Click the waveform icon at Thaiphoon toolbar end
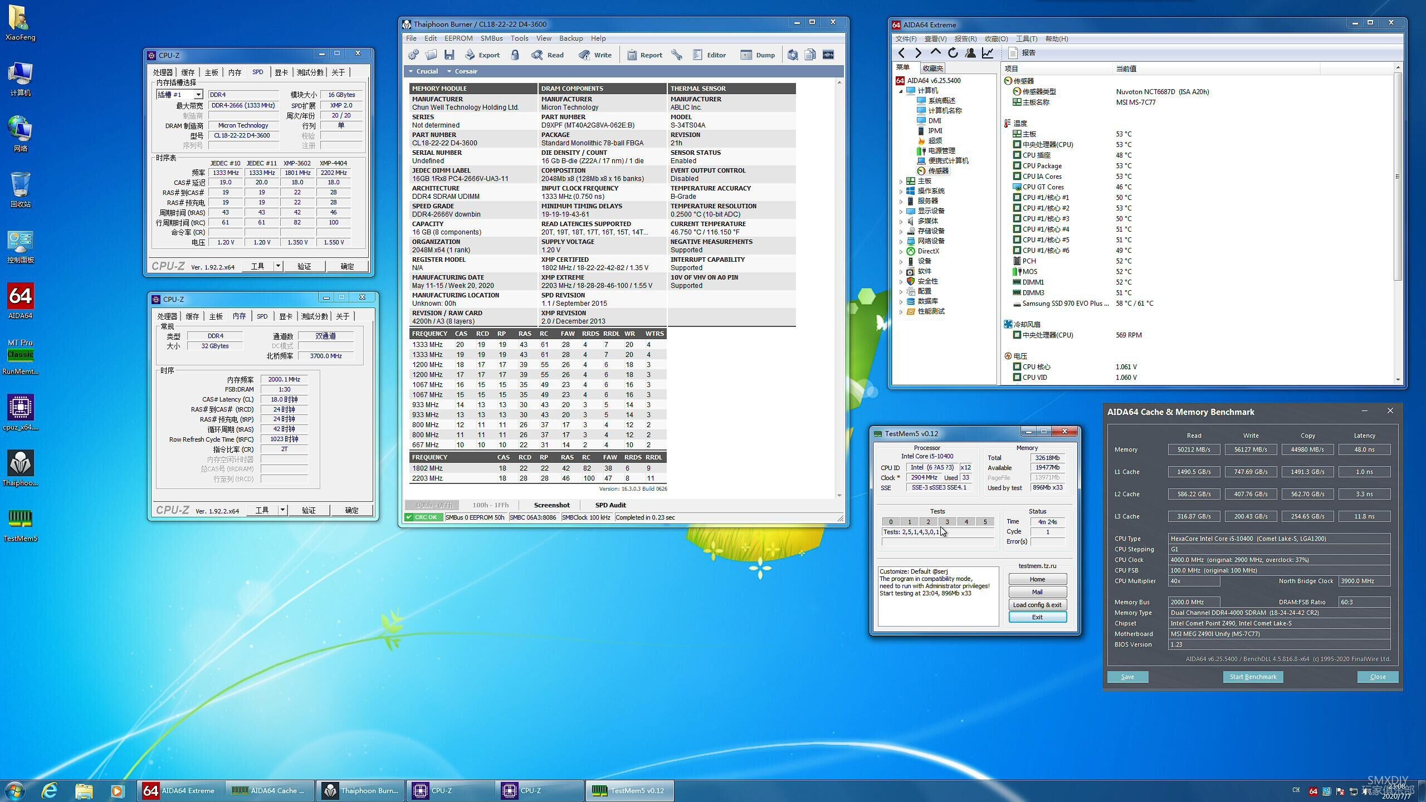The image size is (1426, 802). tap(828, 55)
